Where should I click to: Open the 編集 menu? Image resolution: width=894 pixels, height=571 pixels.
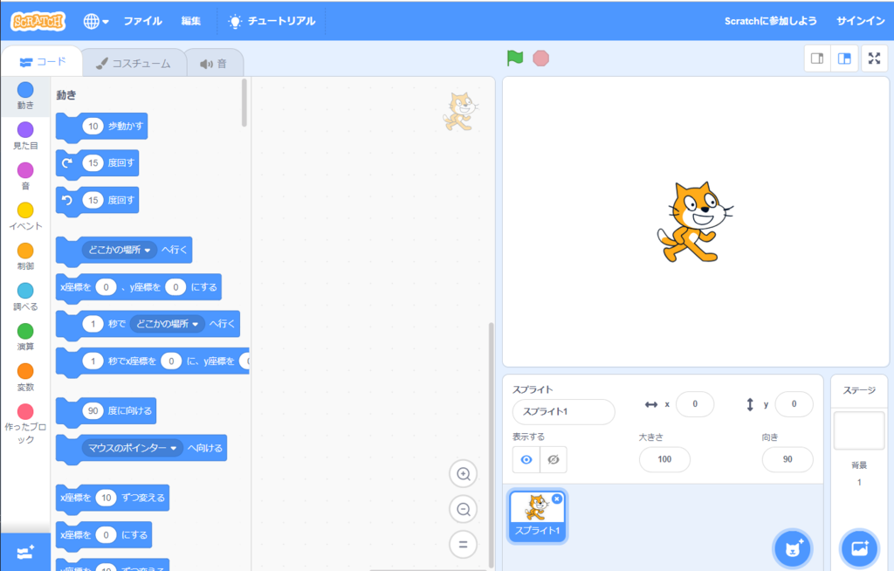tap(191, 21)
